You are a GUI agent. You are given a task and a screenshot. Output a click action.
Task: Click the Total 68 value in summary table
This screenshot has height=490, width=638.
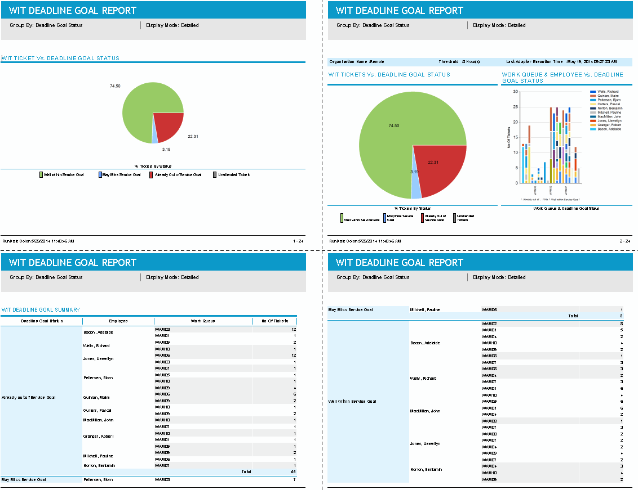[293, 471]
